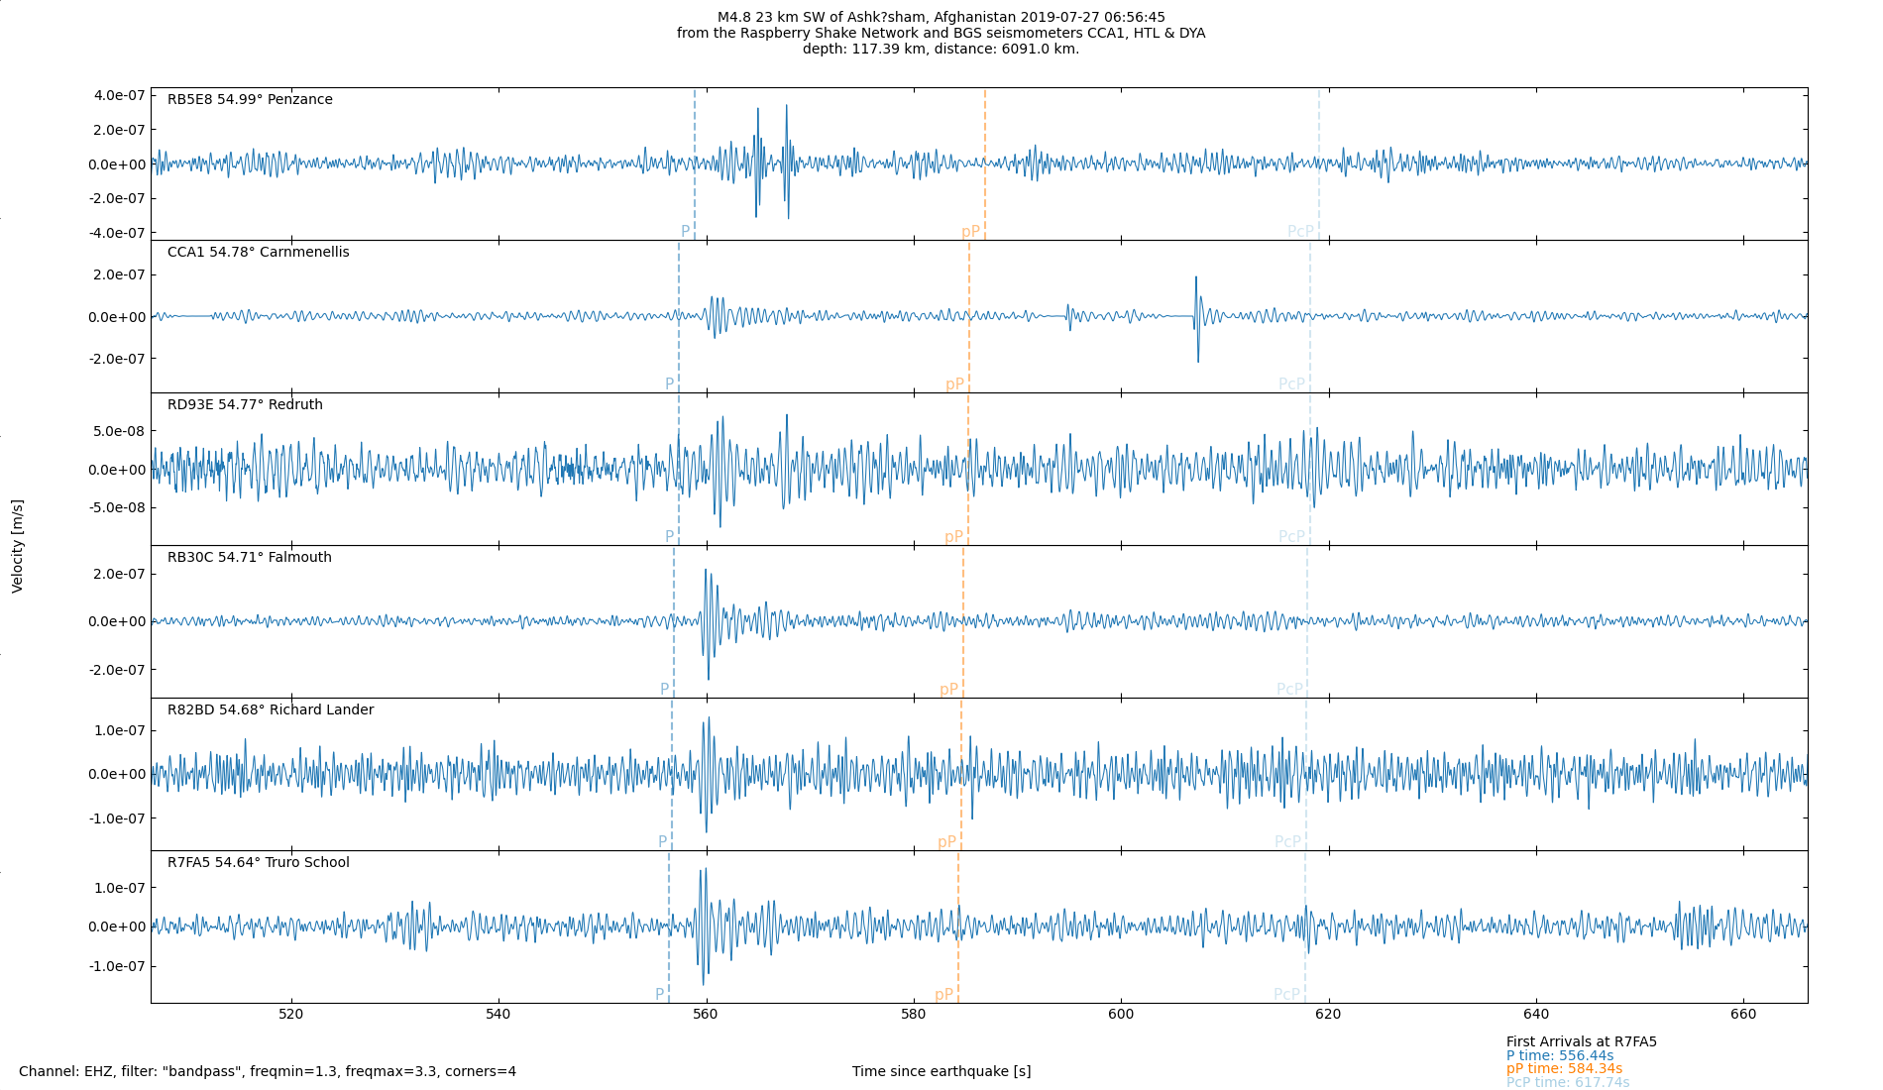Viewport: 1883px width, 1090px height.
Task: Click the 560 tick label on the time axis
Action: tap(706, 1014)
